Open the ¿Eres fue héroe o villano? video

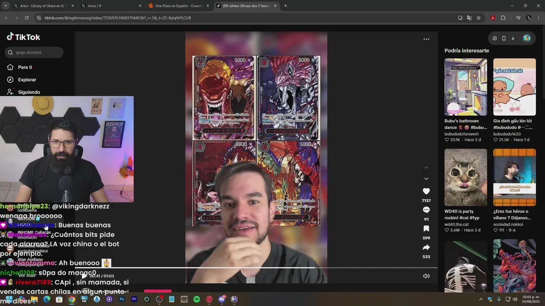(514, 177)
